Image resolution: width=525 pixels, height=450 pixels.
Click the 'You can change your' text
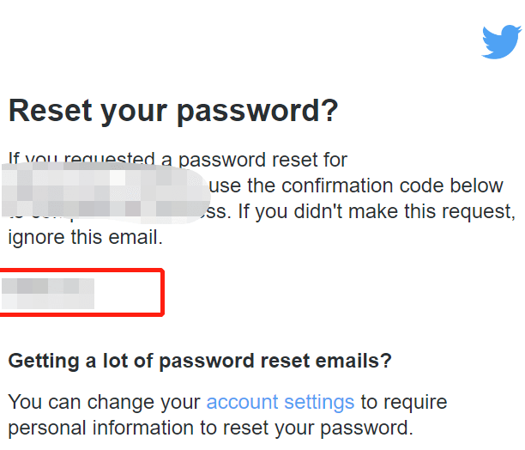point(104,402)
